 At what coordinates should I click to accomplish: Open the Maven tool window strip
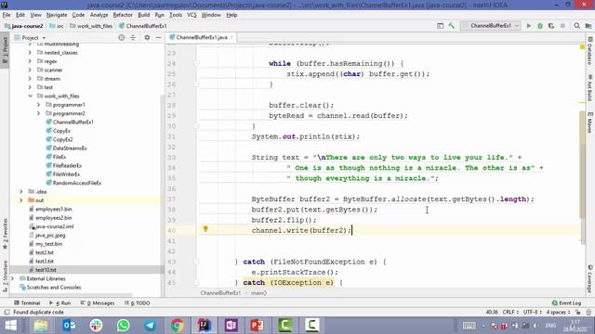coord(590,122)
